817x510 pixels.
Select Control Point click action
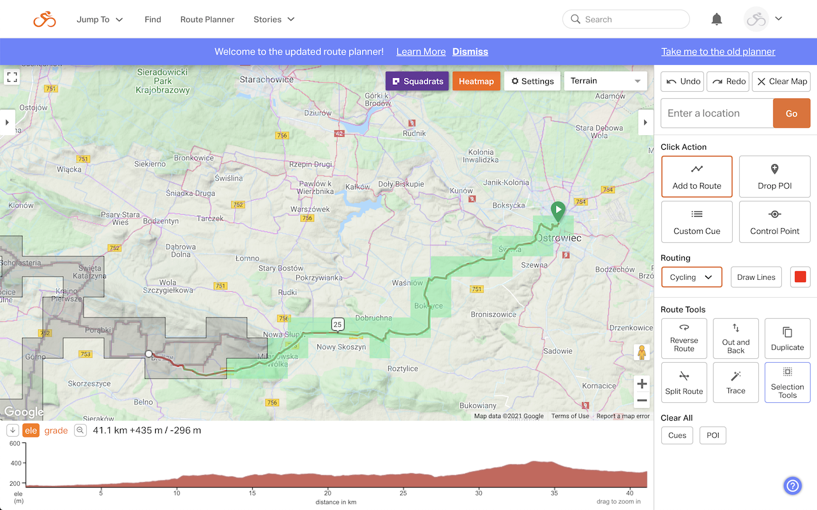click(x=775, y=222)
